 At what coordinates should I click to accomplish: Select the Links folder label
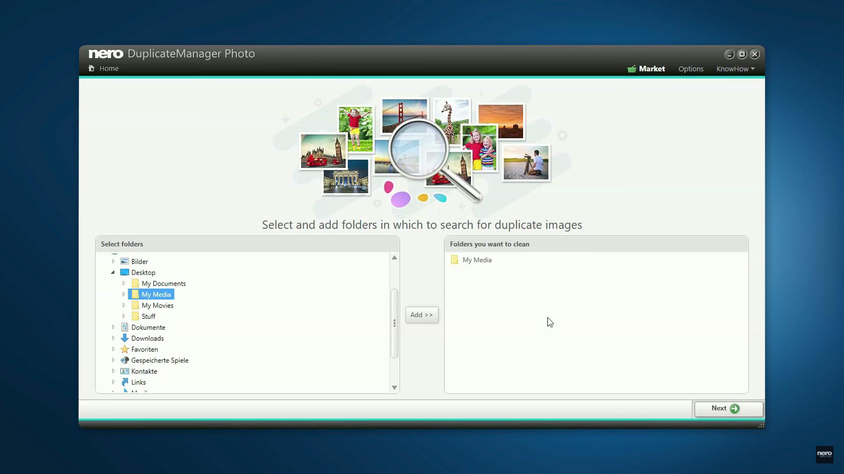tap(138, 382)
